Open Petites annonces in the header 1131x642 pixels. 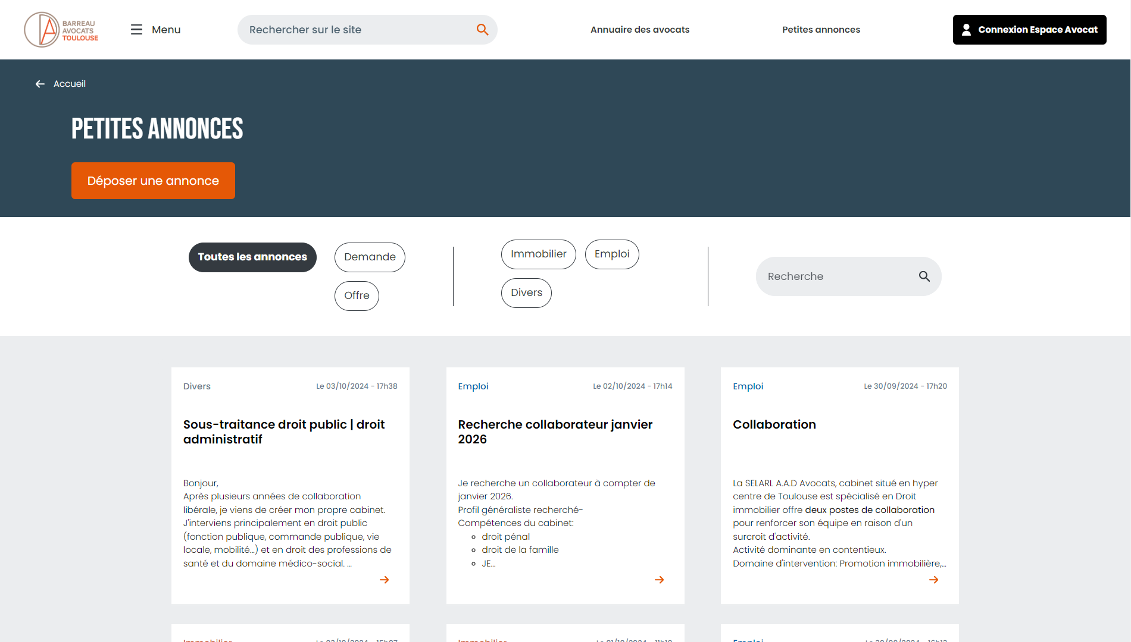coord(821,30)
